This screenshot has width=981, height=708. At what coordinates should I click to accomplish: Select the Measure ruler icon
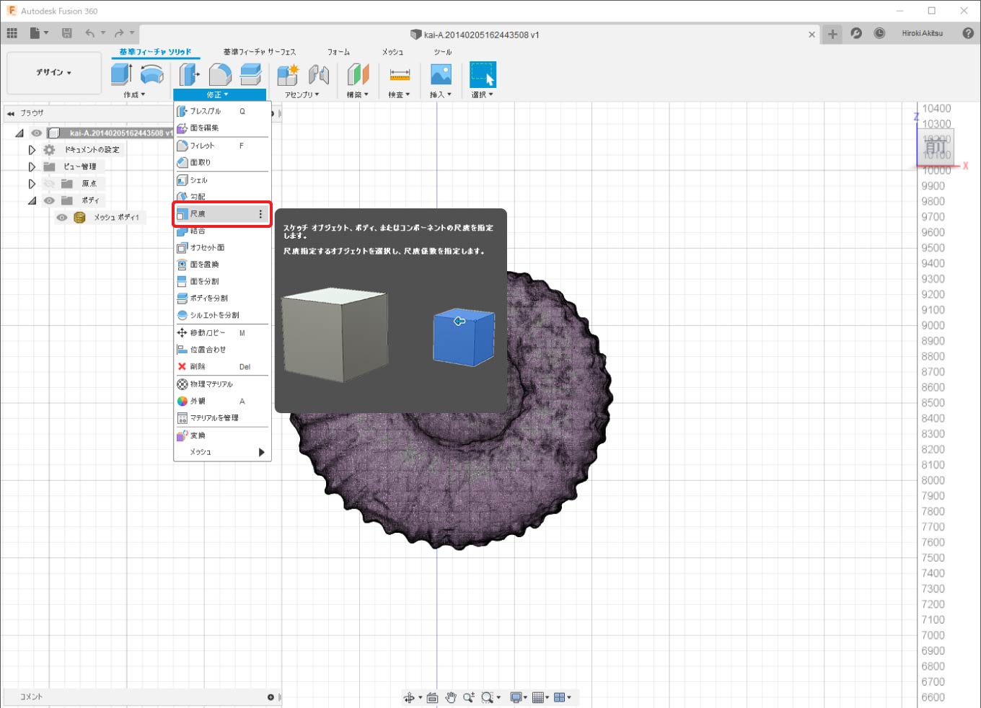(399, 74)
